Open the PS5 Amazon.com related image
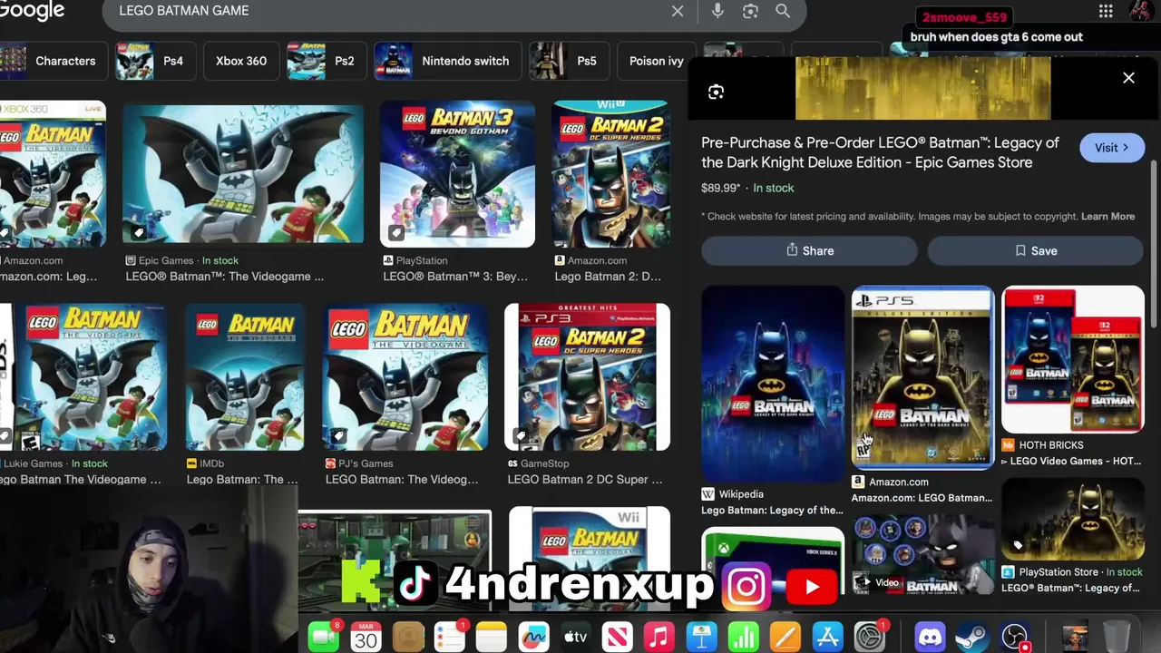 [923, 377]
